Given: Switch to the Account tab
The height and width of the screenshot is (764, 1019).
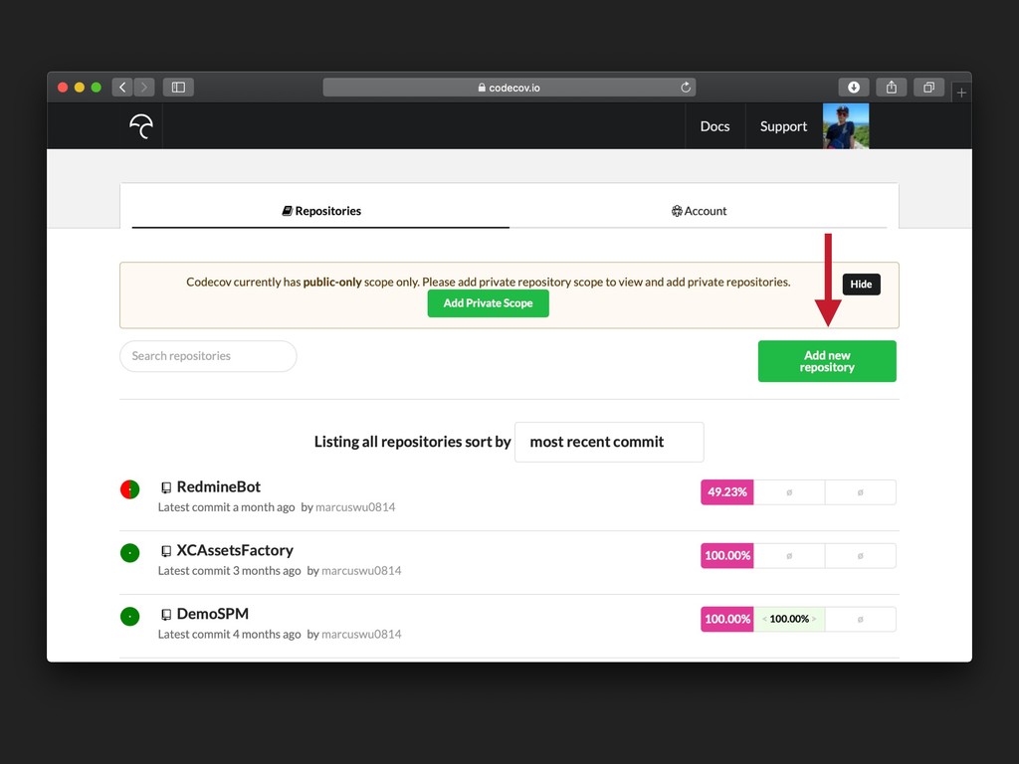Looking at the screenshot, I should tap(699, 211).
